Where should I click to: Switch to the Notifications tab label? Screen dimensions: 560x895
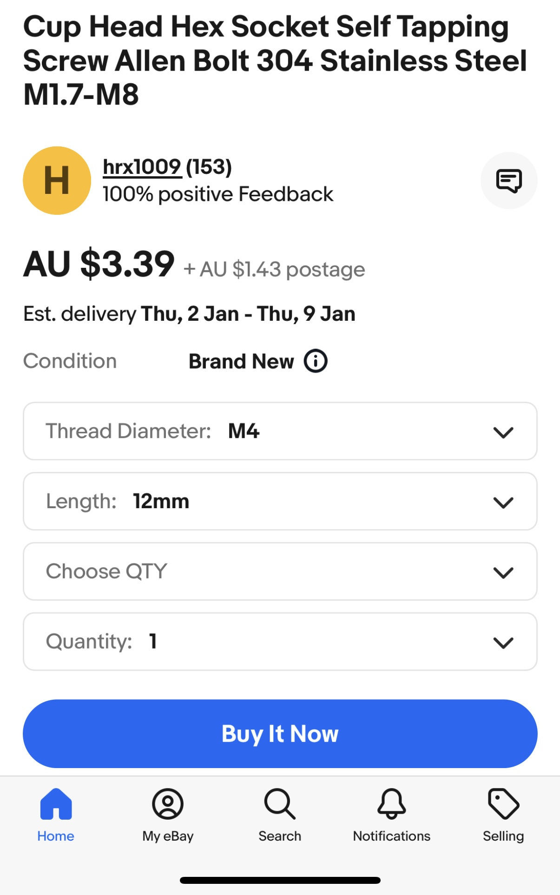click(x=392, y=836)
